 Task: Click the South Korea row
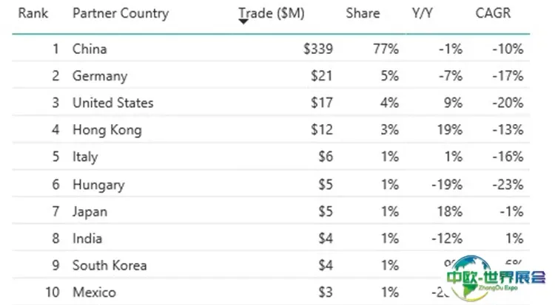110,265
